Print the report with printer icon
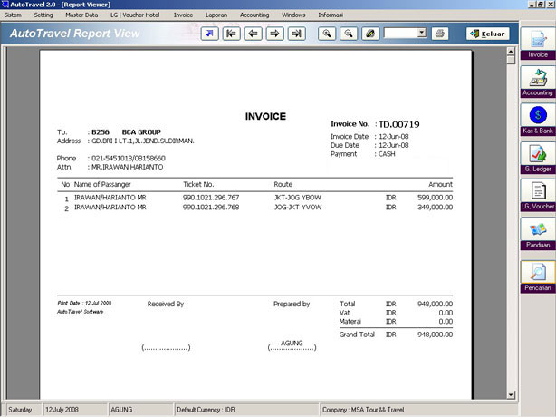The width and height of the screenshot is (556, 417). click(440, 34)
